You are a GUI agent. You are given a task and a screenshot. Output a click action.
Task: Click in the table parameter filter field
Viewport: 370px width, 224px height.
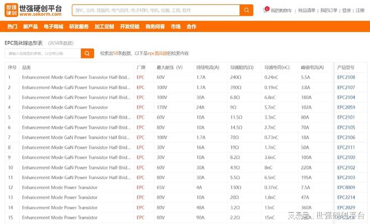(43, 53)
